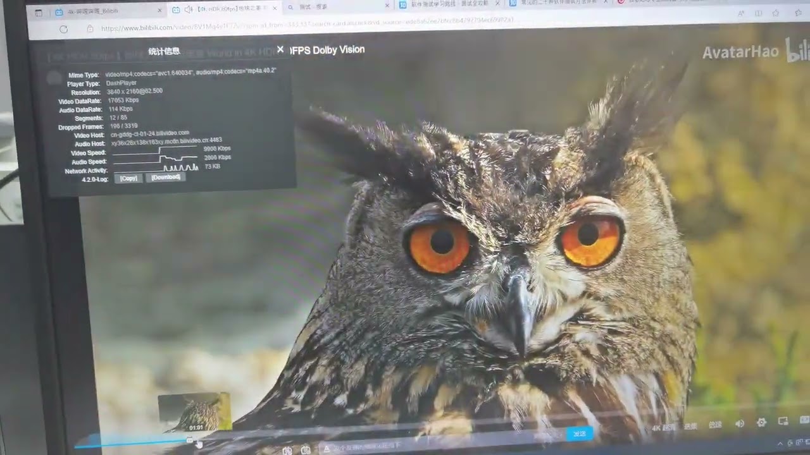
Task: Click the owl preview thumbnail at 01:01
Action: pos(195,413)
